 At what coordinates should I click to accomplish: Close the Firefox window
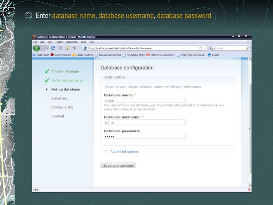(246, 36)
